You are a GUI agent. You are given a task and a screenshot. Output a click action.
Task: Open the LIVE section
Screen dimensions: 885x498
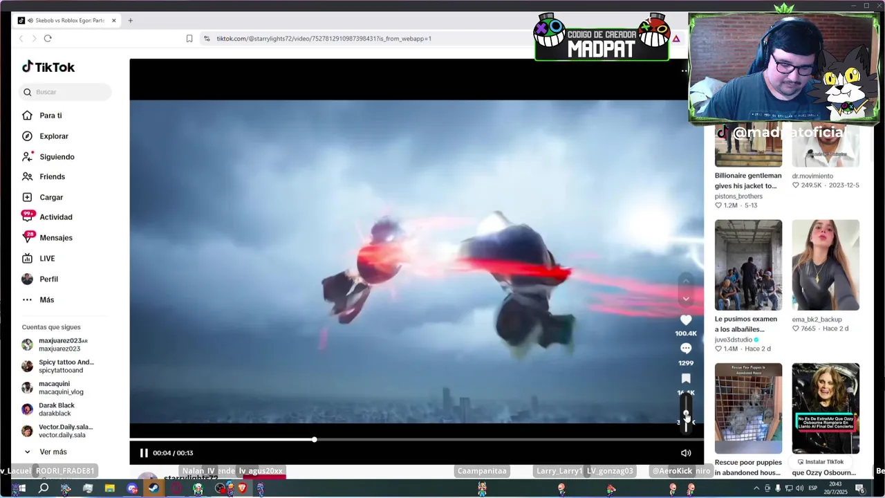[x=47, y=259]
